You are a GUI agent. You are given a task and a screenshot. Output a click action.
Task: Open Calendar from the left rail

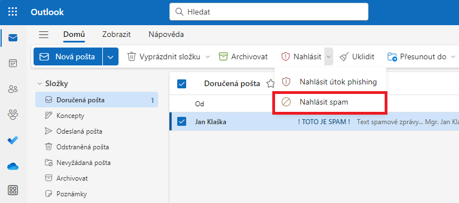[13, 64]
